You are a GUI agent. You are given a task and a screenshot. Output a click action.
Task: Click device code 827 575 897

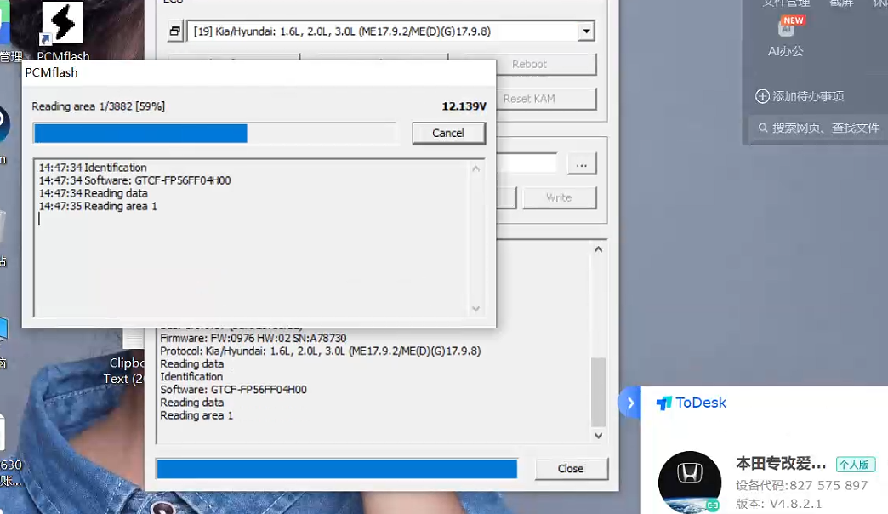click(x=828, y=486)
